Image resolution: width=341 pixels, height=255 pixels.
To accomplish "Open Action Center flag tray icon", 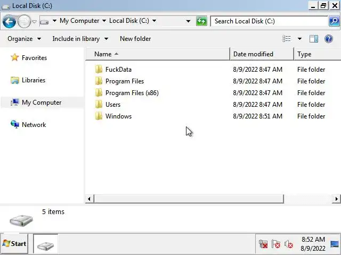I will point(276,244).
